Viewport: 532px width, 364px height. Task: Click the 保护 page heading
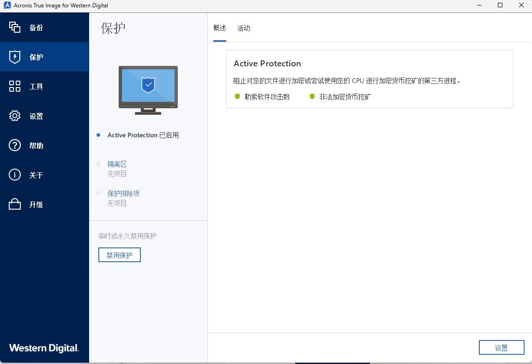[x=113, y=28]
